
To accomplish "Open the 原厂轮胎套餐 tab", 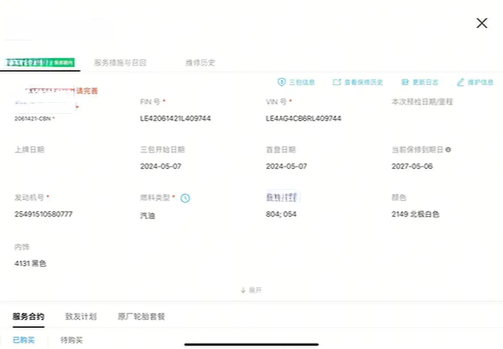I will point(141,316).
